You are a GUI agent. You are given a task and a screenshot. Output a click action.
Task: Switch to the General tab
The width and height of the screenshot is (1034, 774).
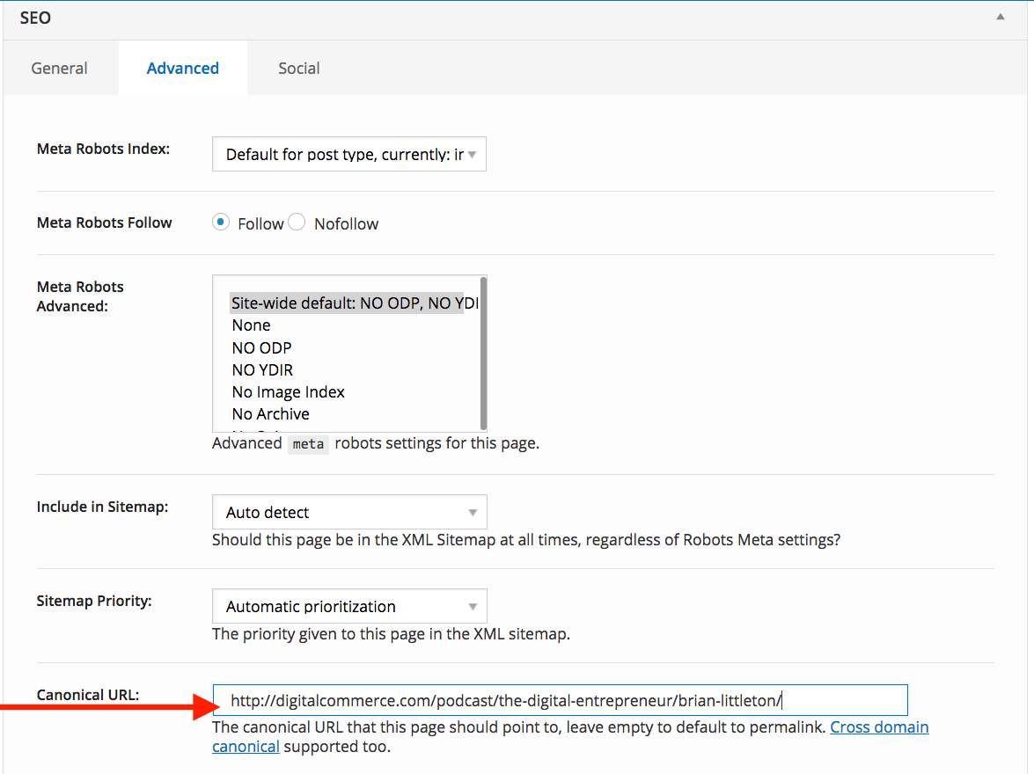59,68
